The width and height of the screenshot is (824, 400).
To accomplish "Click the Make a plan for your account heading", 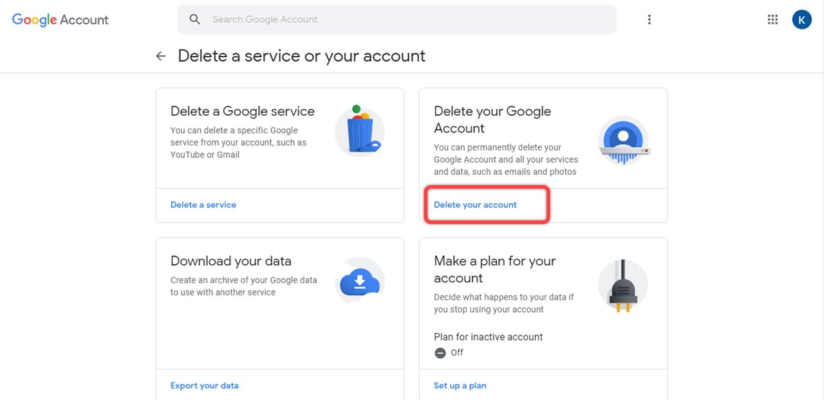I will tap(494, 269).
